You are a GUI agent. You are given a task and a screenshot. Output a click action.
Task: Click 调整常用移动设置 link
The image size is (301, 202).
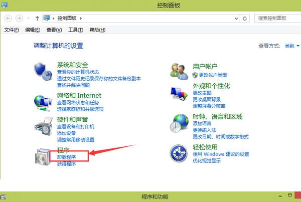(76, 140)
